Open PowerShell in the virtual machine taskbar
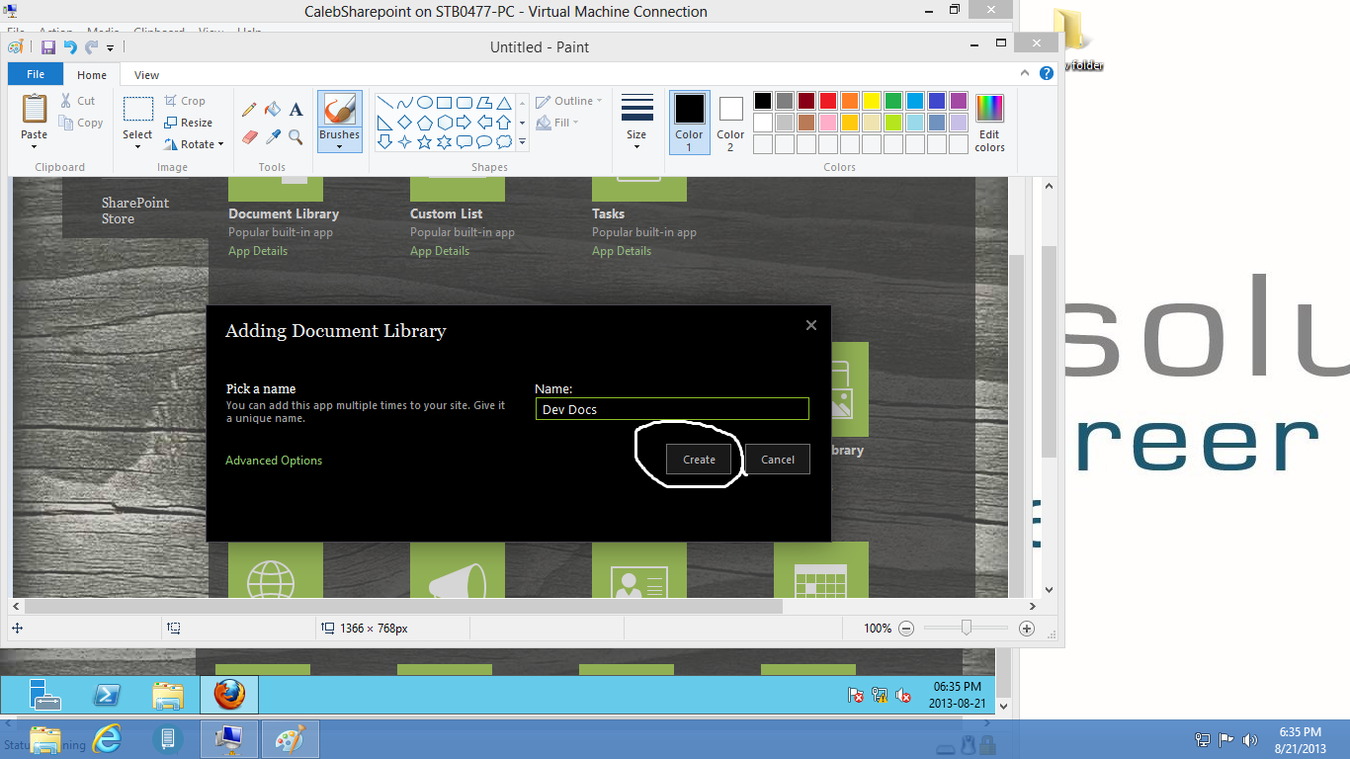 (x=107, y=696)
